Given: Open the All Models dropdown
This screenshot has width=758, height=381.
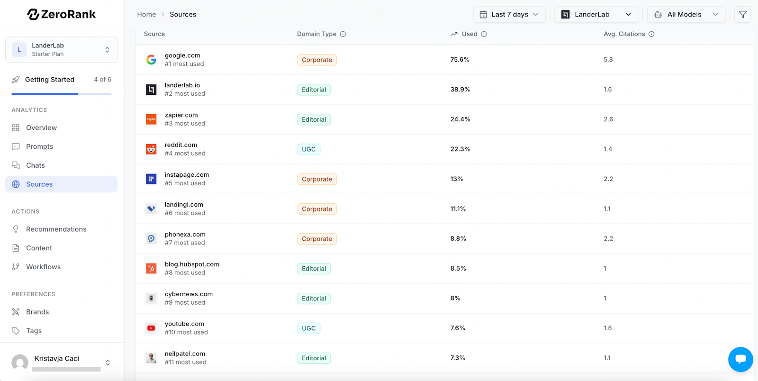Looking at the screenshot, I should point(686,14).
